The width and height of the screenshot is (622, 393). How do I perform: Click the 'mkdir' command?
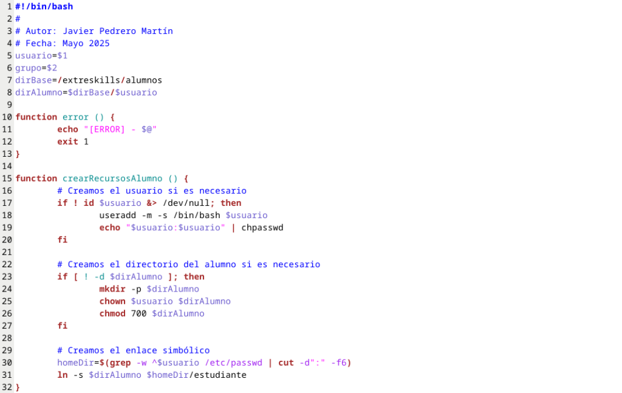pyautogui.click(x=112, y=289)
